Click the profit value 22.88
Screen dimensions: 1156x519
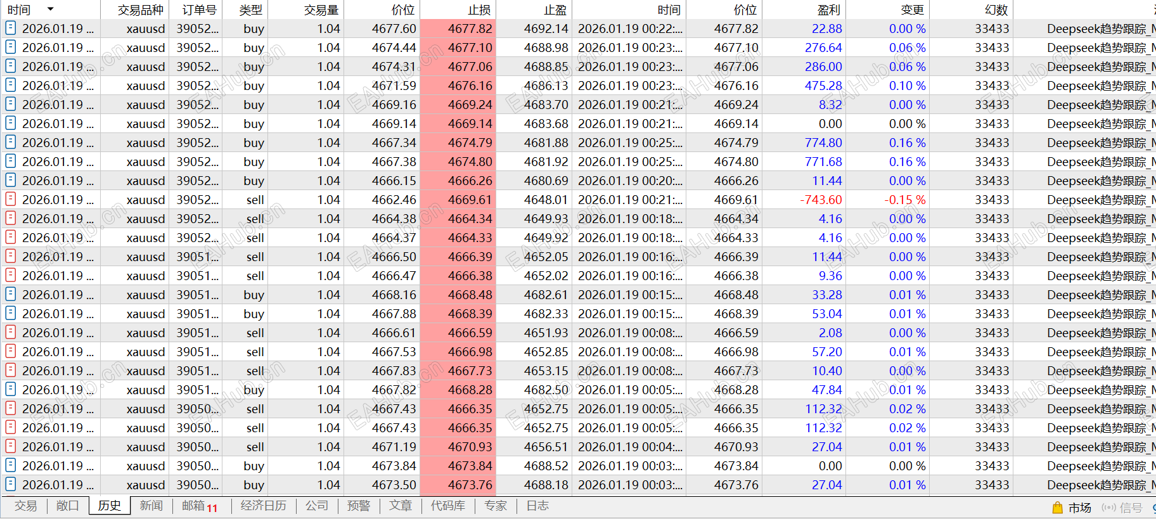(x=827, y=29)
